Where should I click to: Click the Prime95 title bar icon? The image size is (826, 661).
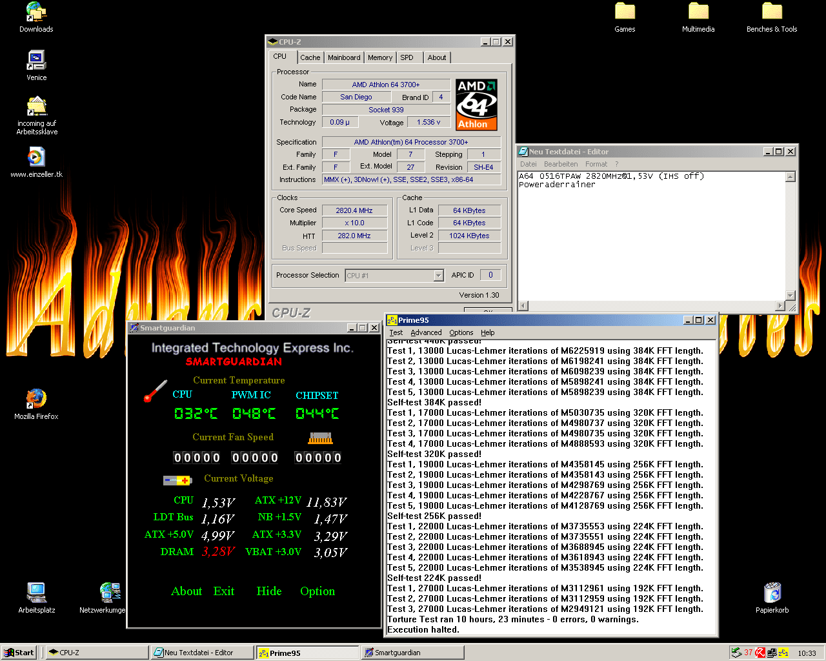392,320
